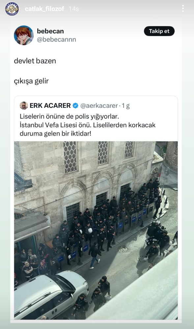Viewport: 194px width, 329px height.
Task: Tap the '1 g' tweet timestamp
Action: coord(125,106)
